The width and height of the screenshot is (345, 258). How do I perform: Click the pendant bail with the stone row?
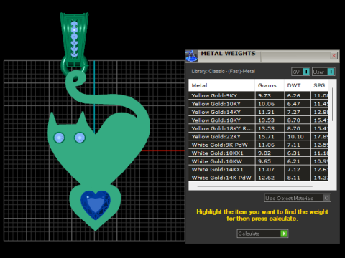point(74,39)
